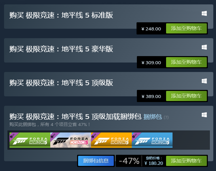Screen dimensions: 216x171
Task: Click the Windows icon on the 顶级版 row
Action: click(204, 81)
